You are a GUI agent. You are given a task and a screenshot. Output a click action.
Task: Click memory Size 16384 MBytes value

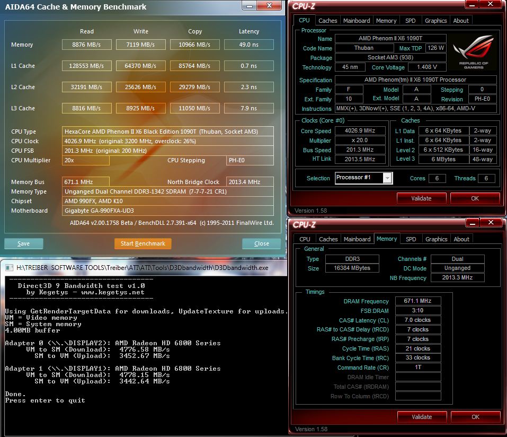352,268
